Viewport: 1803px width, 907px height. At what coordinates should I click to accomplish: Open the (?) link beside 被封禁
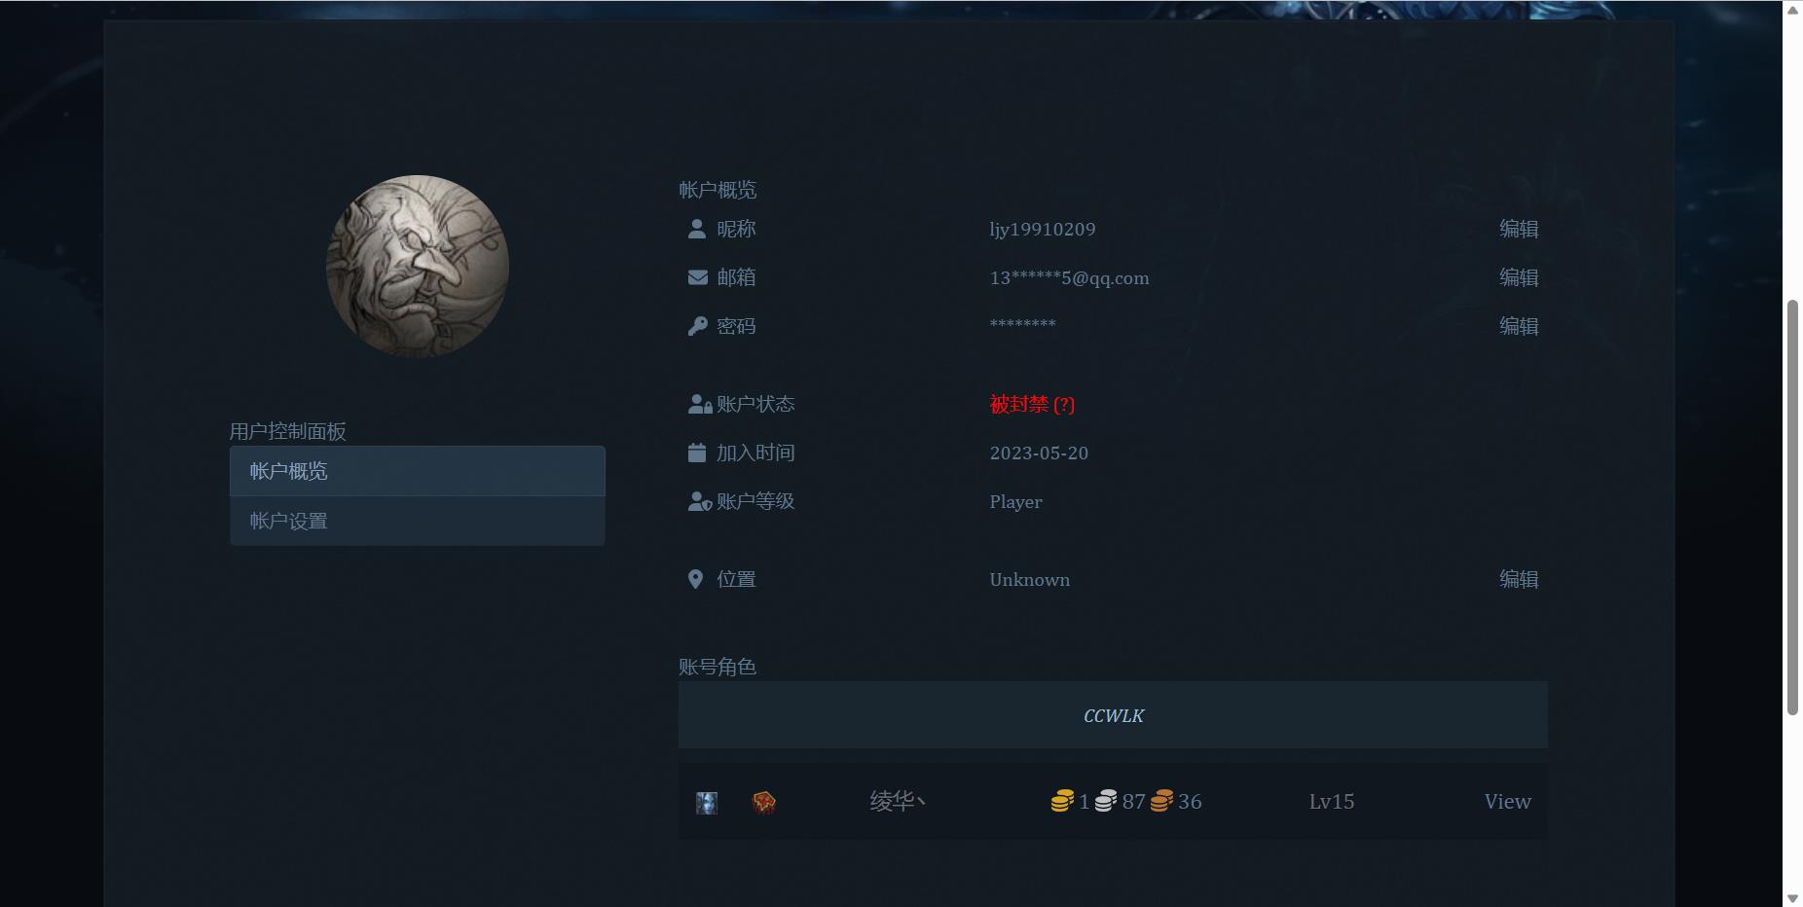tap(1065, 403)
